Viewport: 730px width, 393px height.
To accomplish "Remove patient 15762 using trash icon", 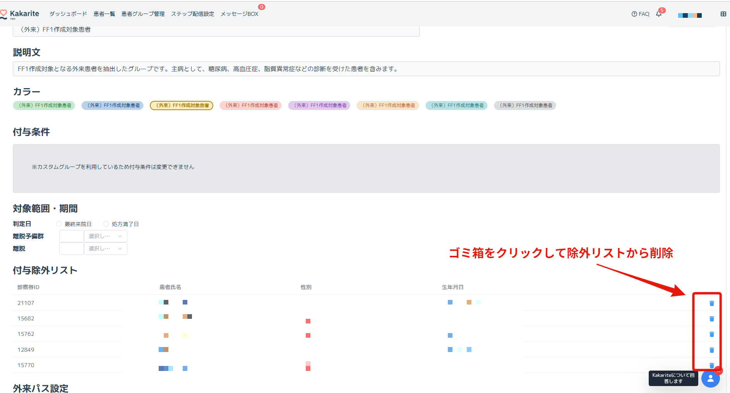I will coord(711,334).
